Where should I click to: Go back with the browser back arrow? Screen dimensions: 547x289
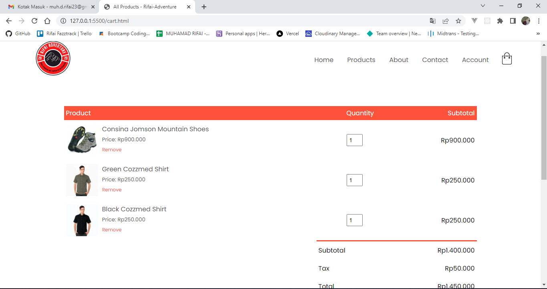point(9,21)
